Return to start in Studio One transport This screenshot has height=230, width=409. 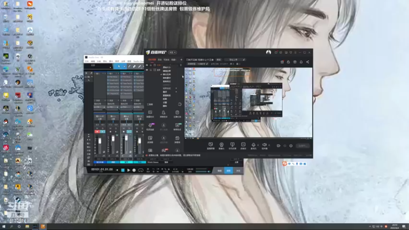(117, 170)
